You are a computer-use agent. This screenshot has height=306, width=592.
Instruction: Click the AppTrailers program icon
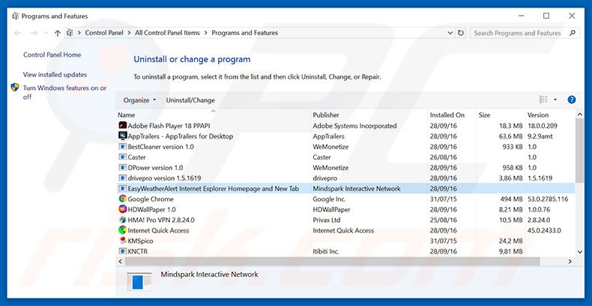pos(122,135)
